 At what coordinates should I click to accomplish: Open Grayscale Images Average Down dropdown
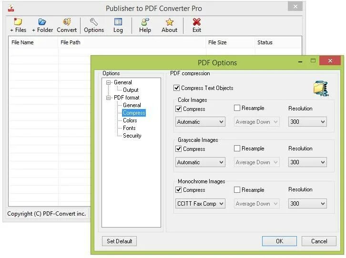pos(256,162)
